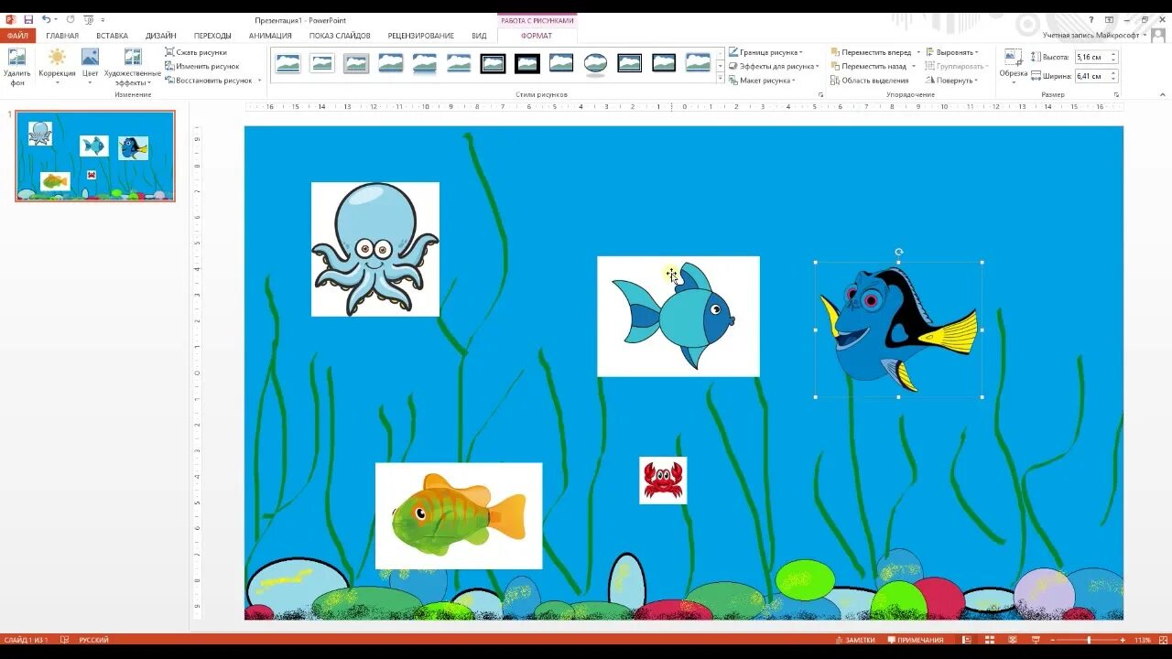Expand the picture styles gallery
1172x659 pixels.
point(720,80)
